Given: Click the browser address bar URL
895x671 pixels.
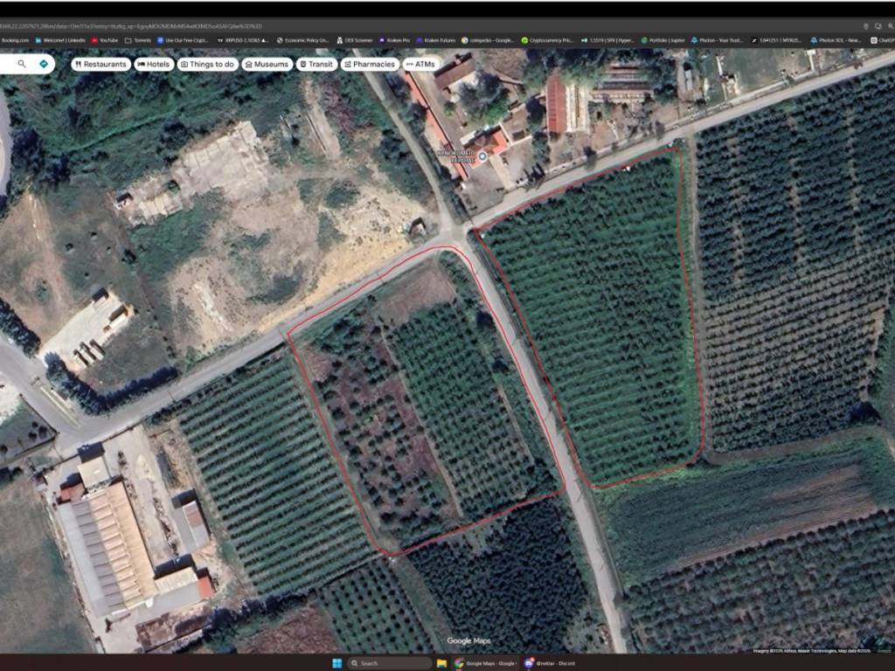Looking at the screenshot, I should tap(131, 26).
